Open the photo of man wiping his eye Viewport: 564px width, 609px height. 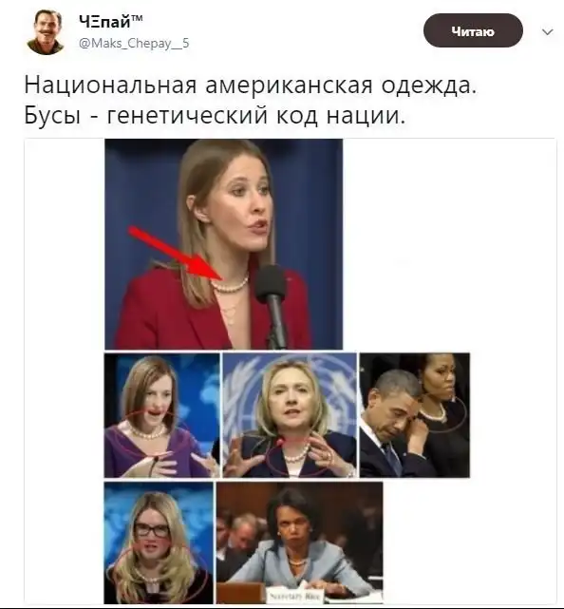point(415,415)
